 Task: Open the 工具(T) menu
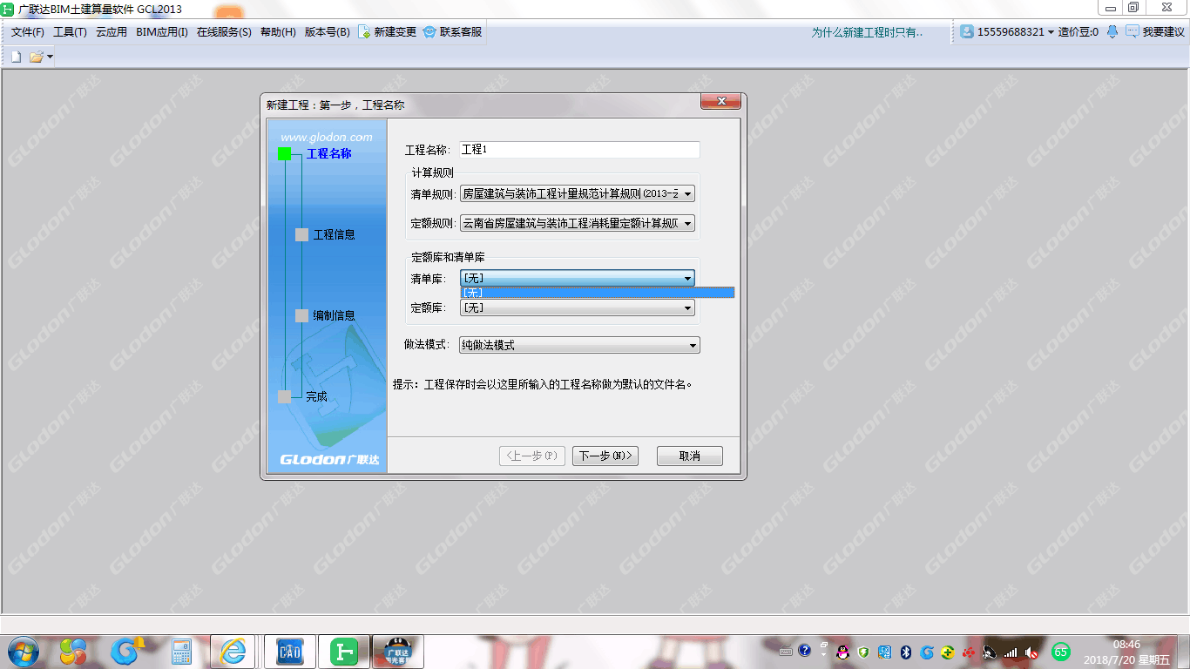70,32
